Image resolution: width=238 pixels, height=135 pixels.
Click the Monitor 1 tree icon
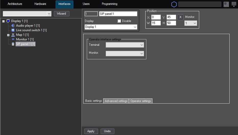13,39
